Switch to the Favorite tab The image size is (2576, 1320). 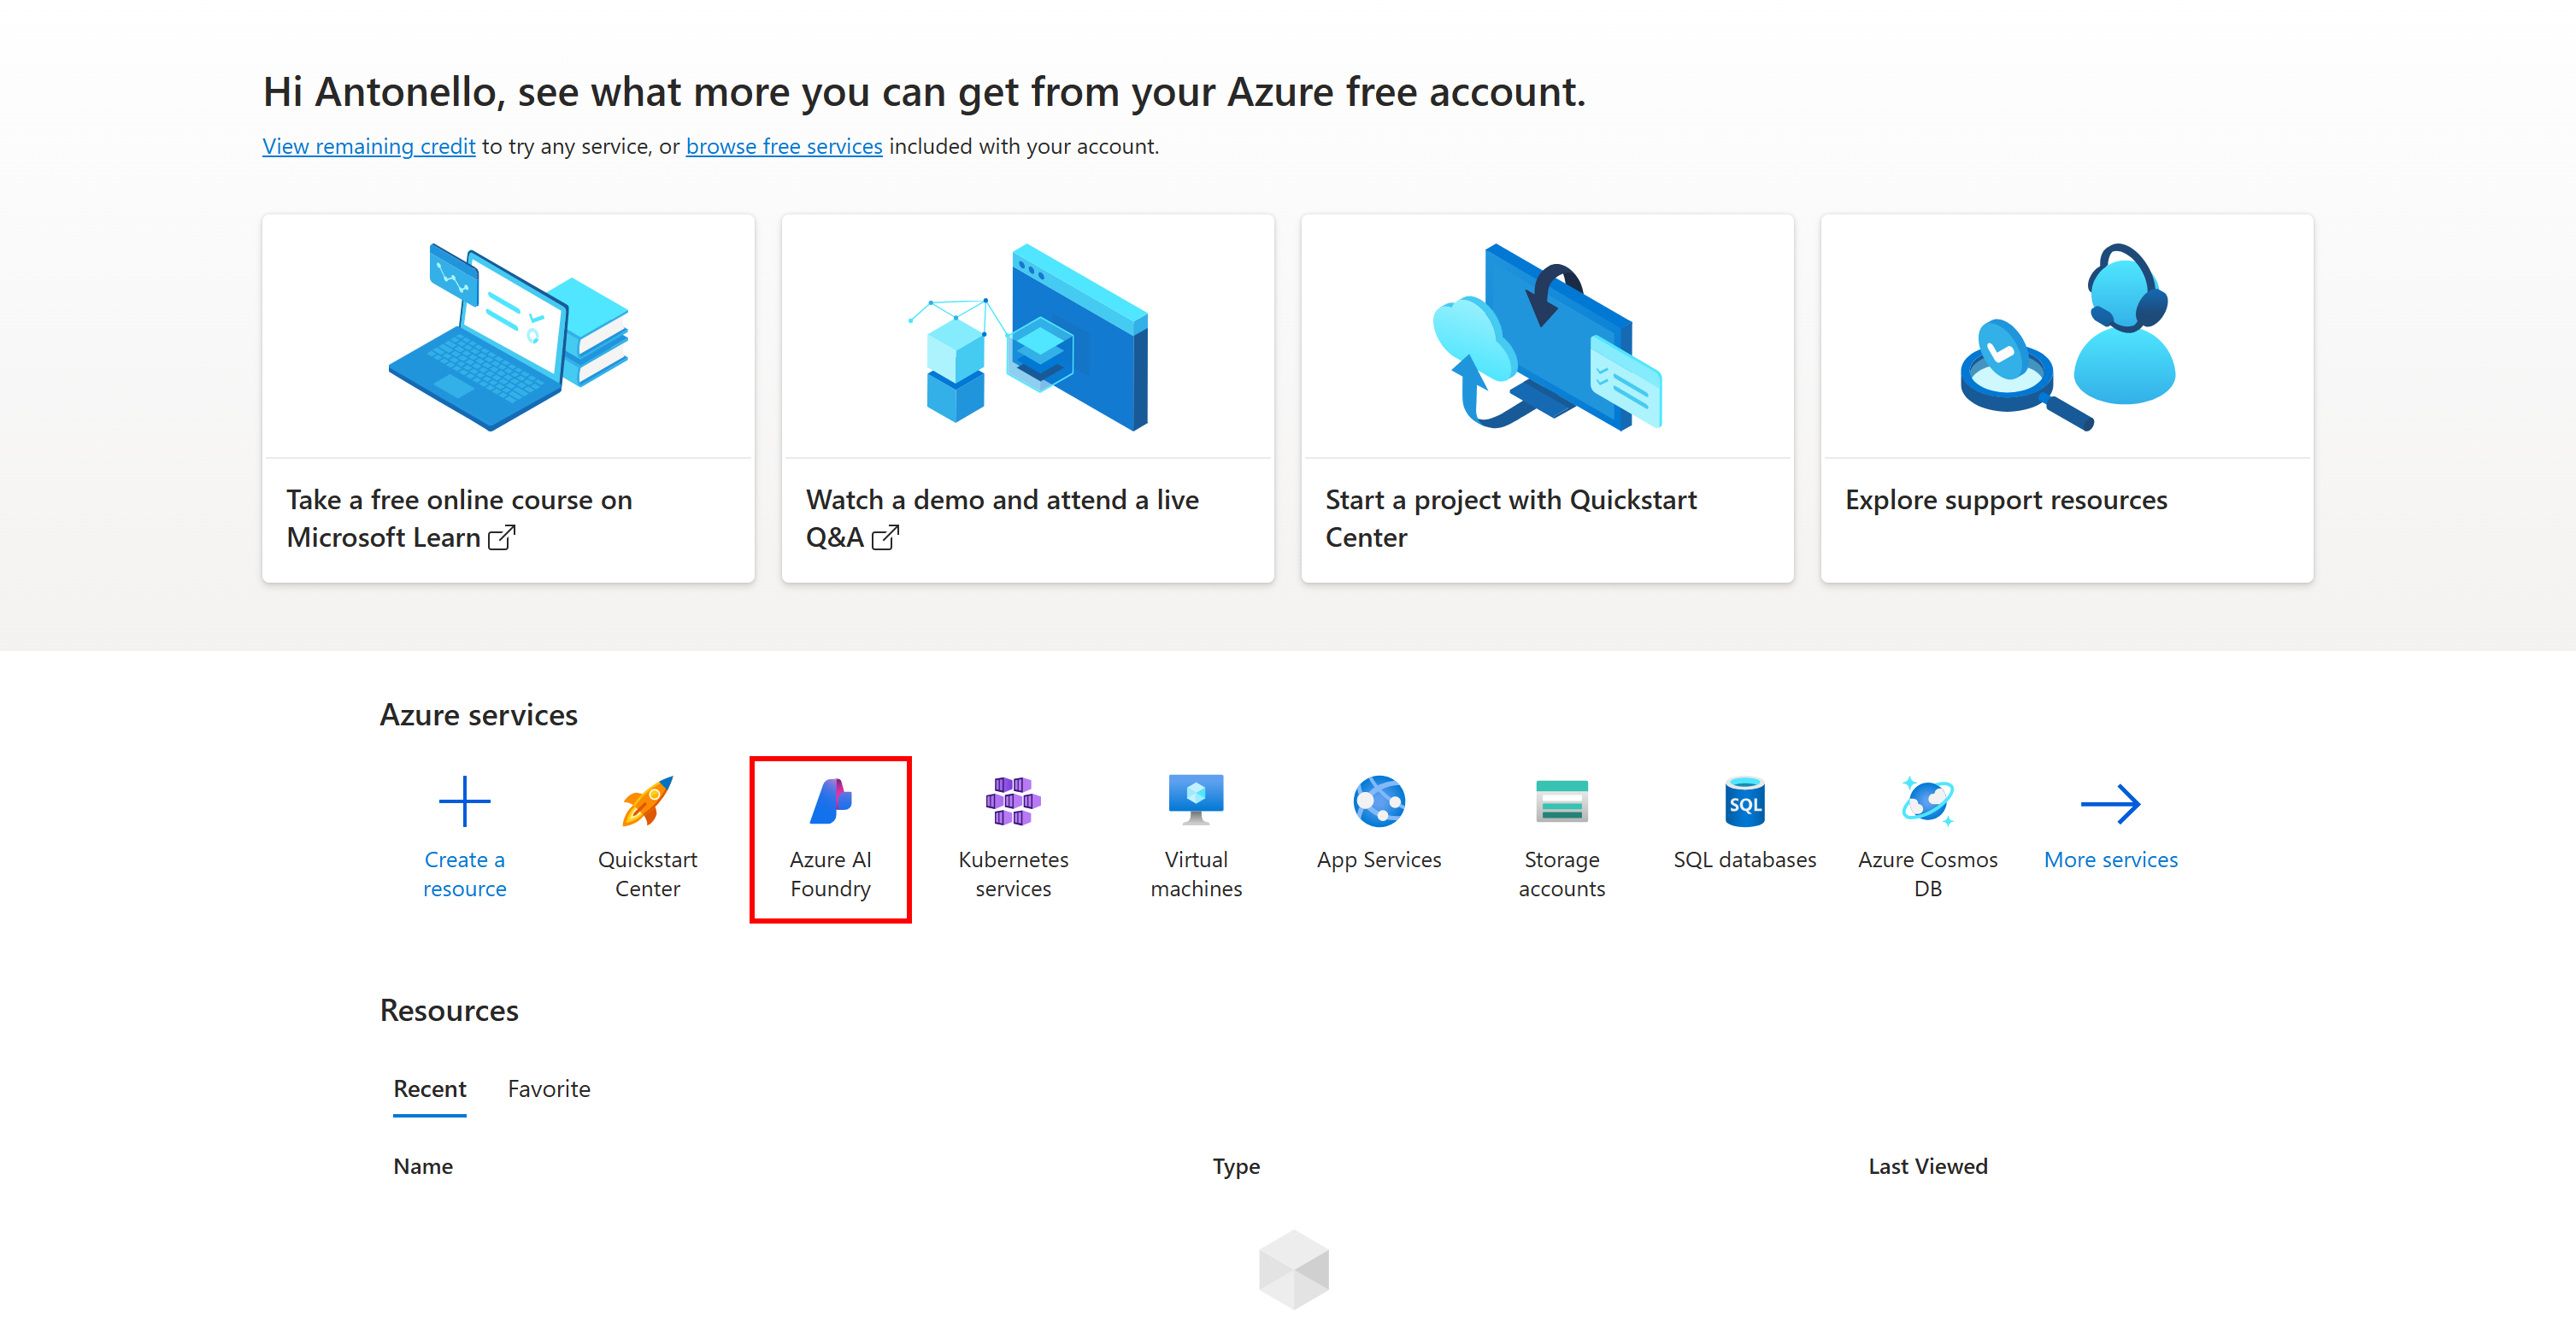pyautogui.click(x=549, y=1089)
